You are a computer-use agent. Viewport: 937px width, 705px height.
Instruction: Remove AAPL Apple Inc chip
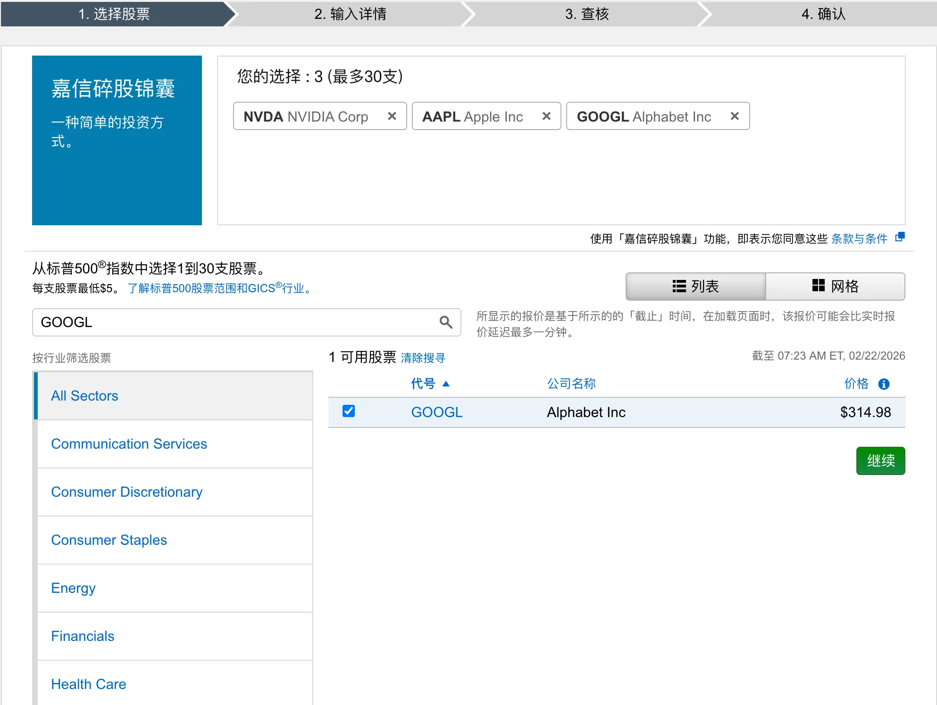point(546,116)
